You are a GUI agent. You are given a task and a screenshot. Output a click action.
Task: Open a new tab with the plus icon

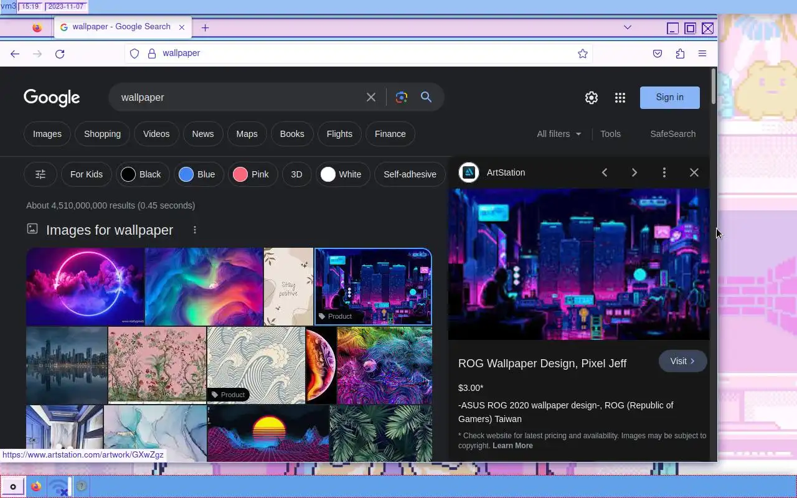205,27
